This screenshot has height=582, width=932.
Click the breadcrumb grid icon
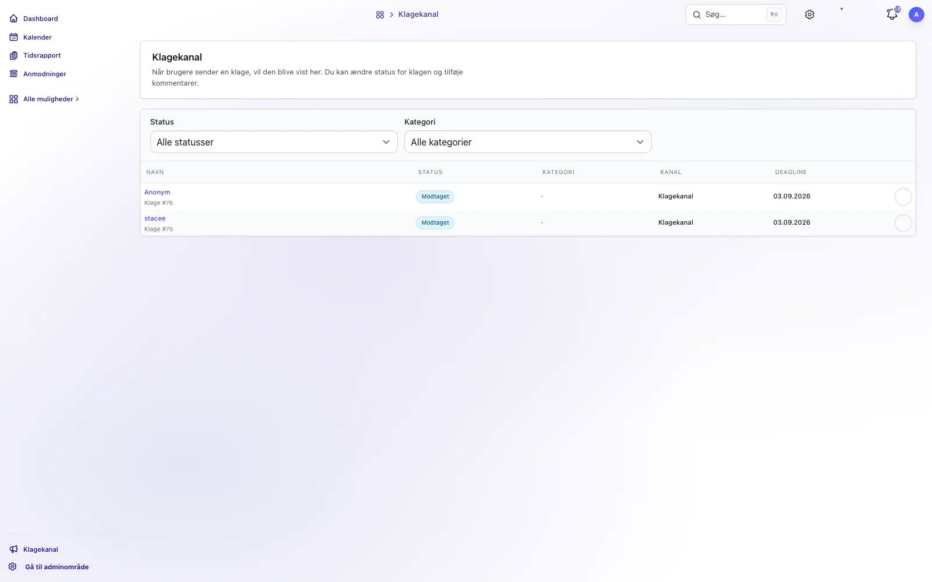(x=380, y=15)
